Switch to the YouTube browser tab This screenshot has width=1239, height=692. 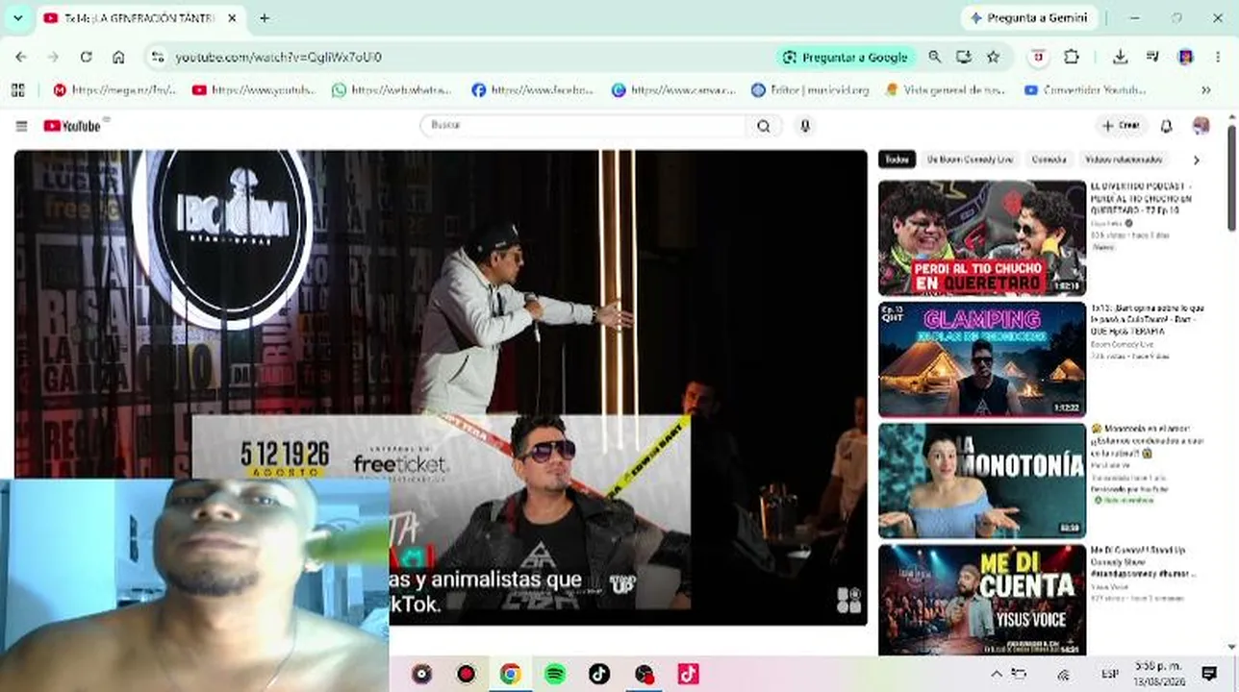[139, 18]
